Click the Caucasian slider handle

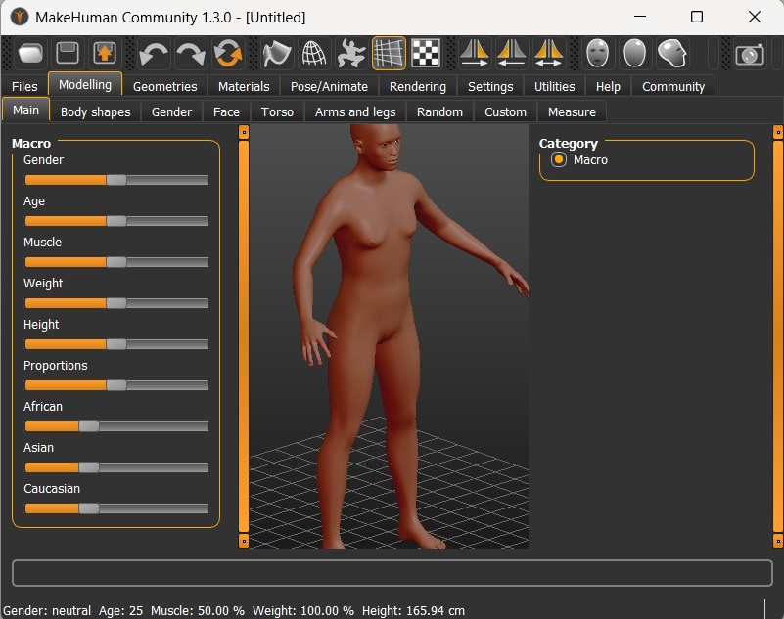(88, 508)
